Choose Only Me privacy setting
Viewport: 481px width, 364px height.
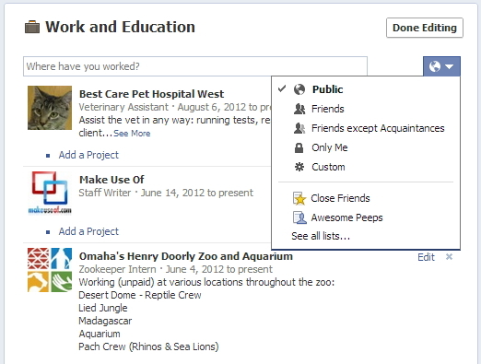click(366, 147)
